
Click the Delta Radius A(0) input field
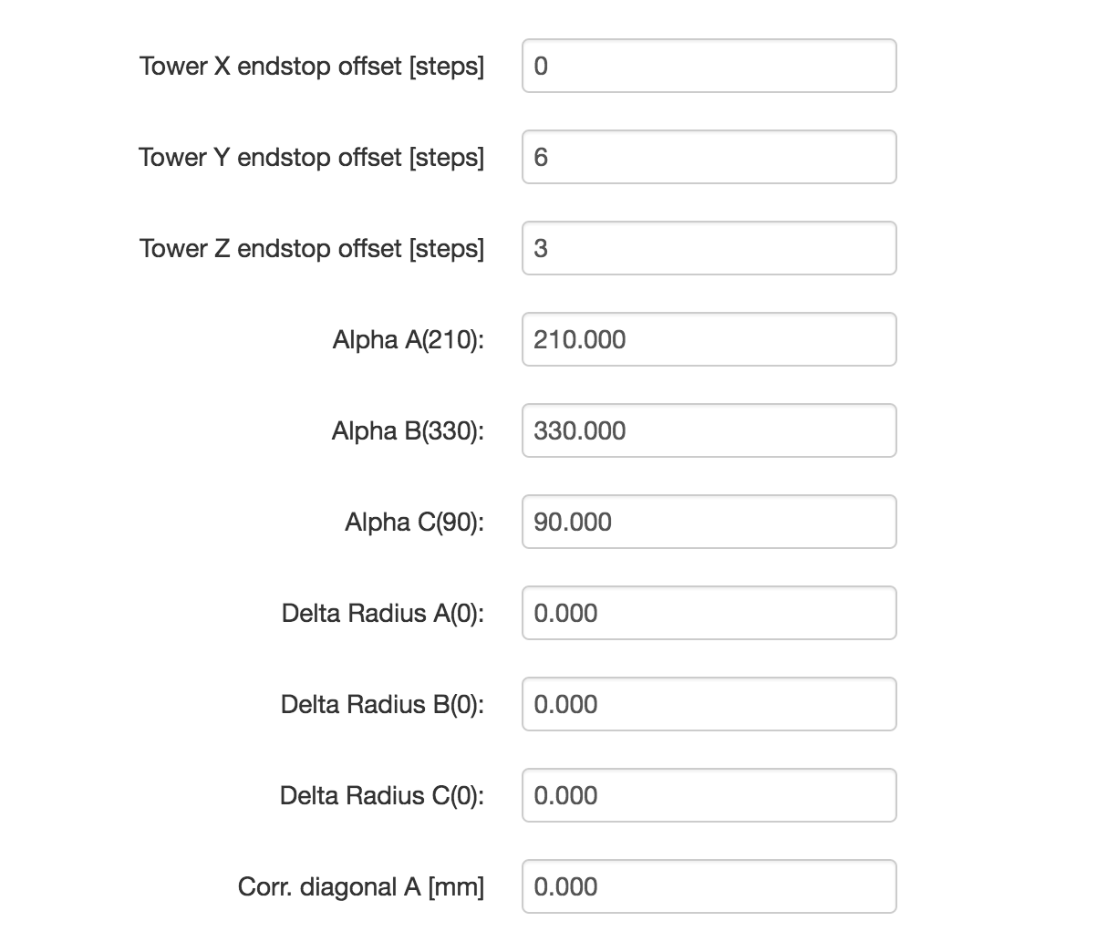(709, 613)
